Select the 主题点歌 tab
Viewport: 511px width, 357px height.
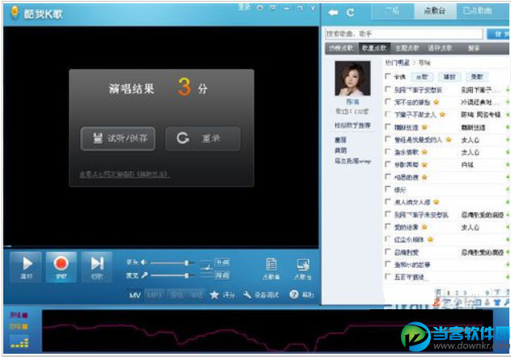pyautogui.click(x=407, y=49)
